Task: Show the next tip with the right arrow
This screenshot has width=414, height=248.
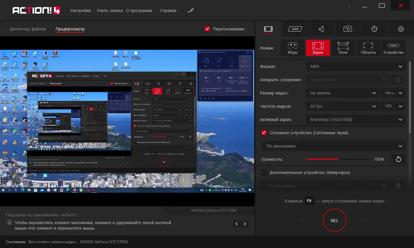Action: 245,224
